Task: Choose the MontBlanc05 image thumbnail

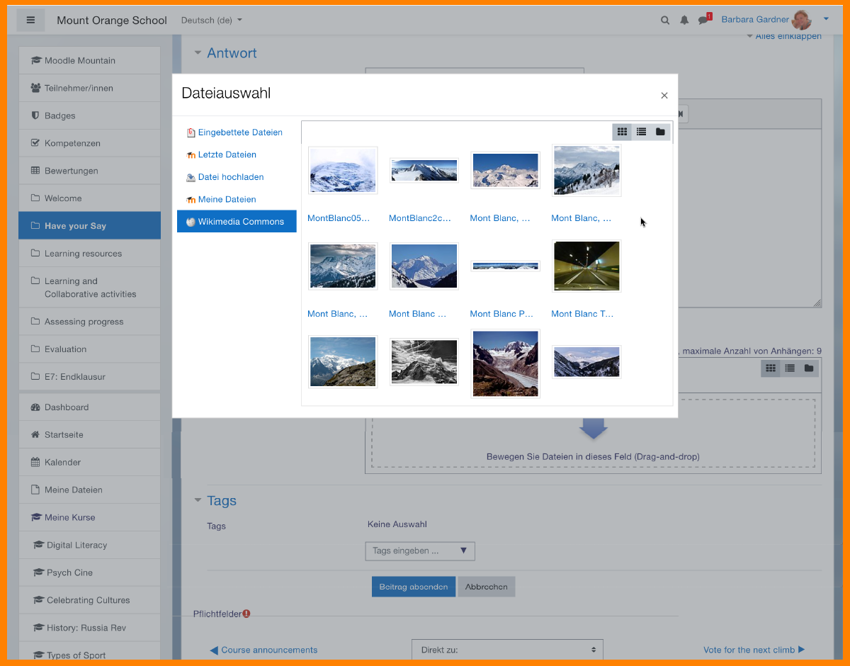Action: pos(343,171)
